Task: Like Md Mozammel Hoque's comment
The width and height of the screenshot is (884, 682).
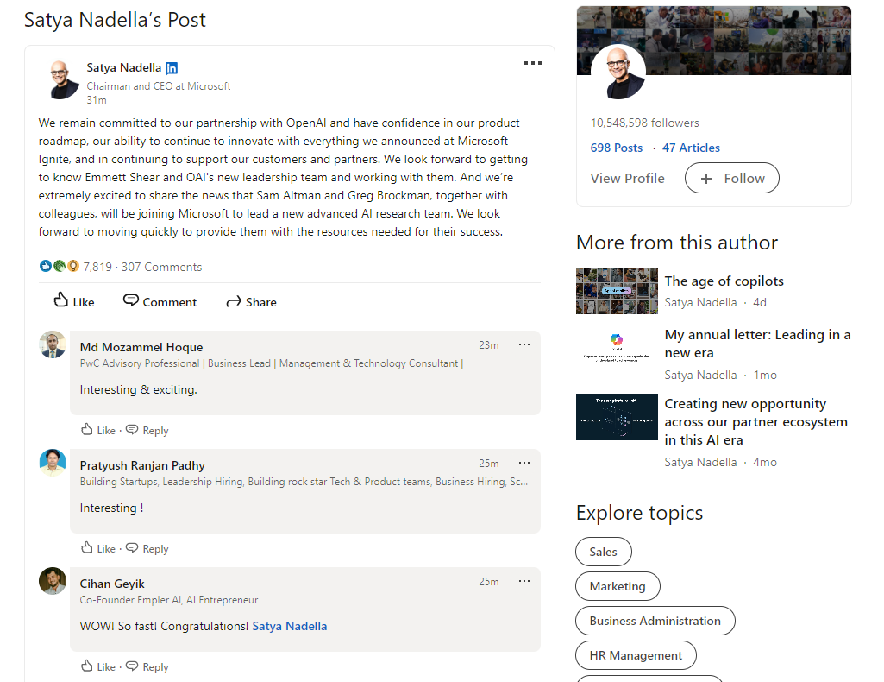Action: (98, 430)
